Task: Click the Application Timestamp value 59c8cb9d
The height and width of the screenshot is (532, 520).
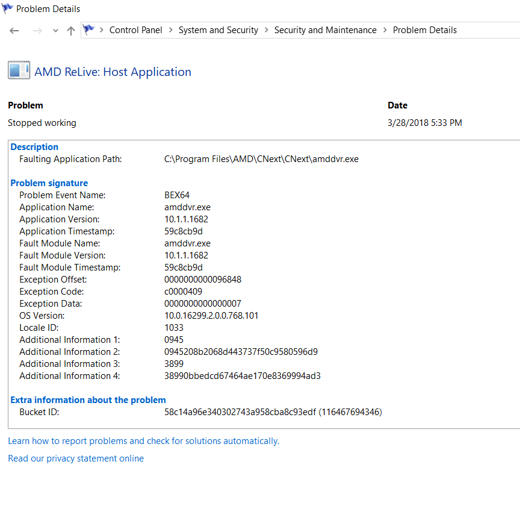Action: (184, 231)
